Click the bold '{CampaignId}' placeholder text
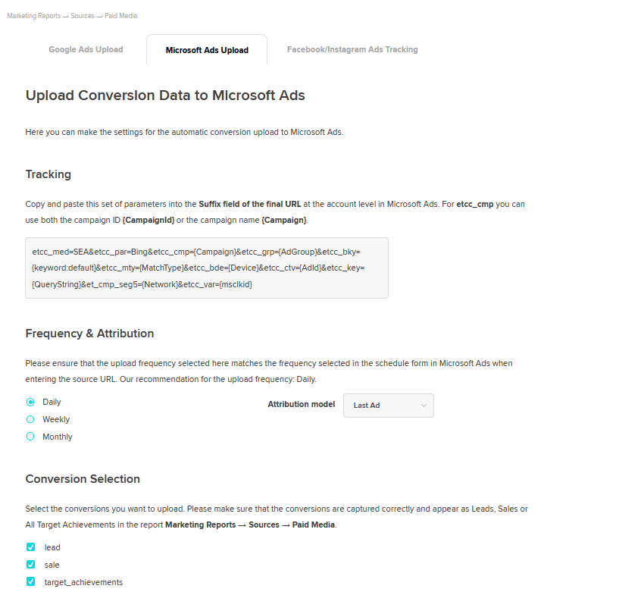 [148, 221]
